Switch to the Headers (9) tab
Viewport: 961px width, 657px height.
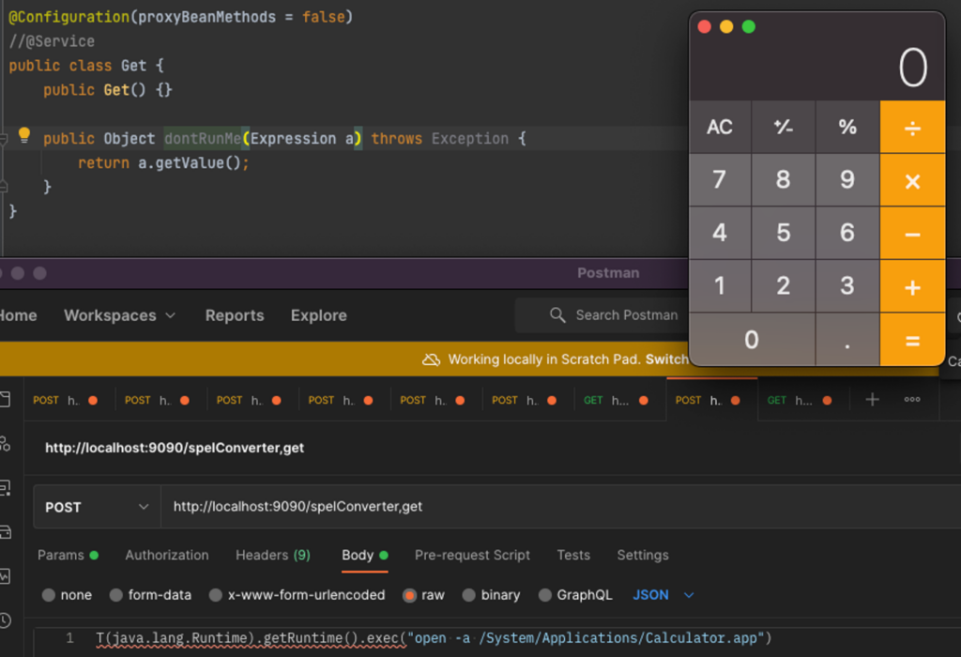pos(273,556)
